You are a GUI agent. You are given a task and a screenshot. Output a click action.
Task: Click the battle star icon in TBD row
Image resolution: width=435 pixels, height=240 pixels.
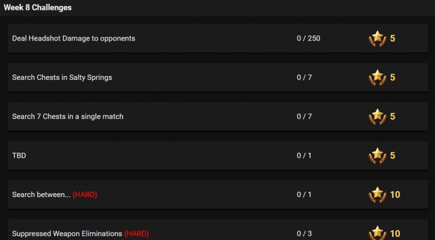click(x=377, y=156)
